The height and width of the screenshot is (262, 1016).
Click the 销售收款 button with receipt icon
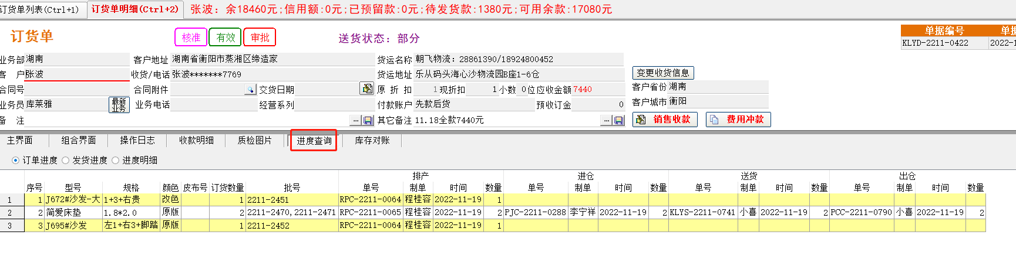(x=665, y=120)
